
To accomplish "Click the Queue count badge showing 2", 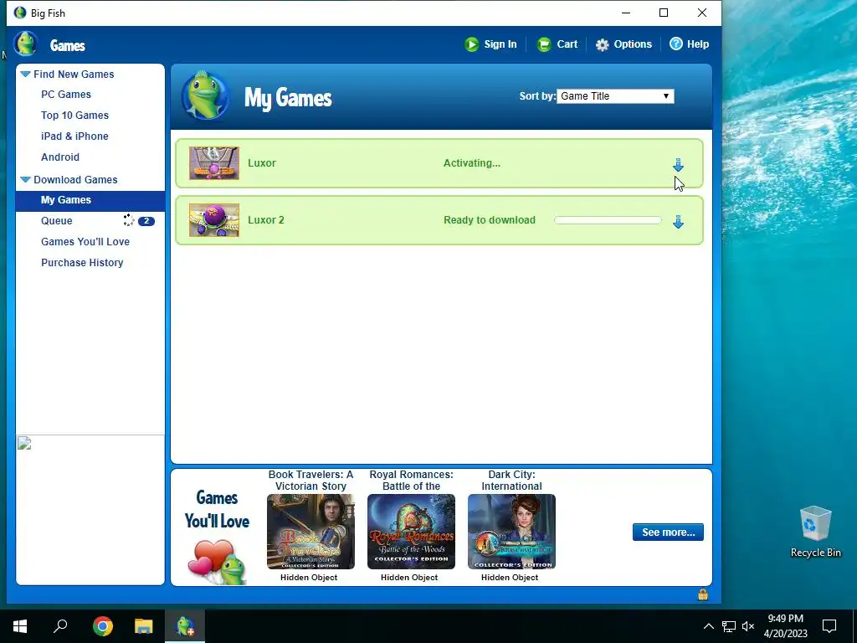I will tap(146, 221).
